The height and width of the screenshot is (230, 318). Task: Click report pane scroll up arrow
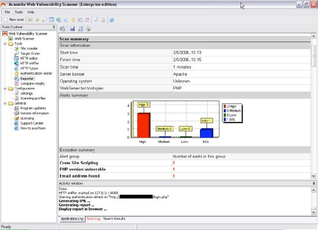[313, 36]
